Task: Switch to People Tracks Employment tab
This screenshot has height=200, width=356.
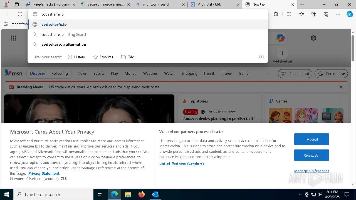Action: [50, 4]
